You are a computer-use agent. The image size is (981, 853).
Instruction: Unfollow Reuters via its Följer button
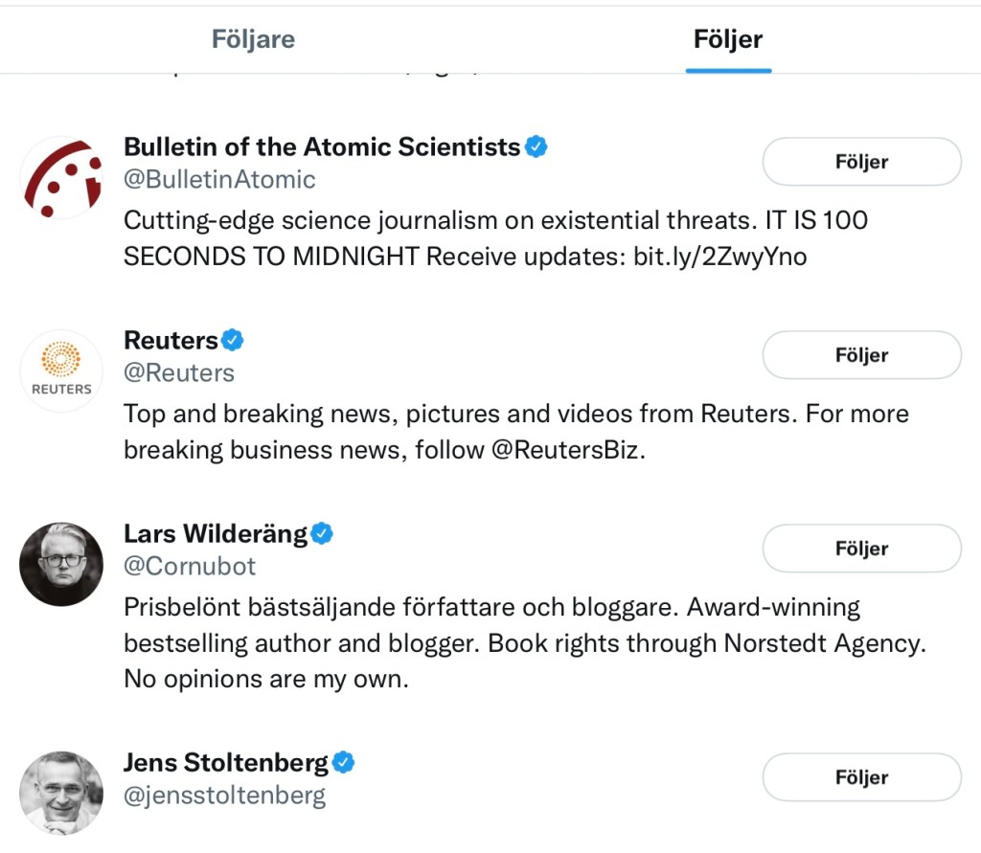pos(861,355)
